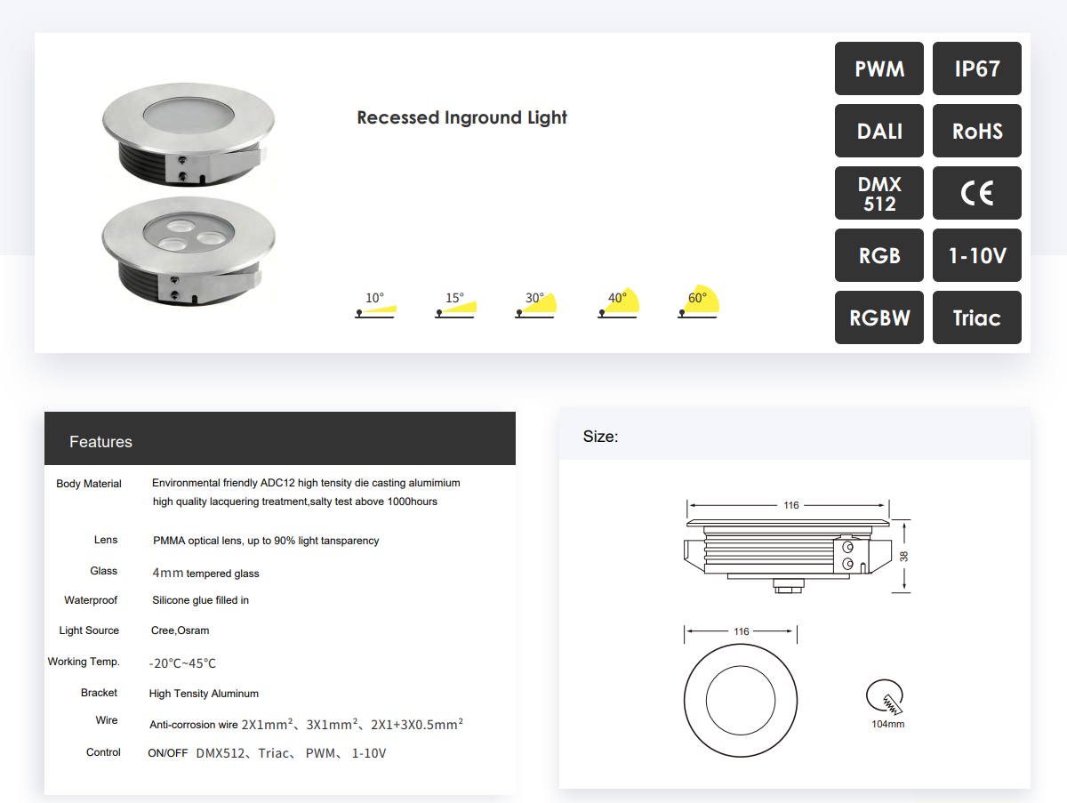Click the Features table header
This screenshot has width=1067, height=803.
[280, 438]
